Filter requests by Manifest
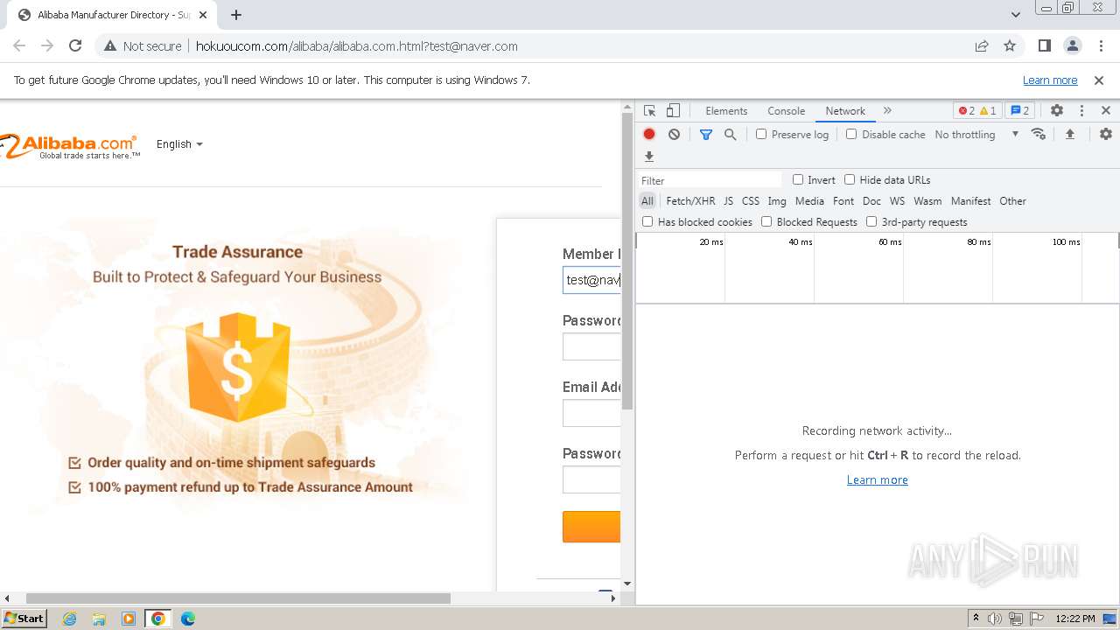The width and height of the screenshot is (1120, 630). pos(970,201)
